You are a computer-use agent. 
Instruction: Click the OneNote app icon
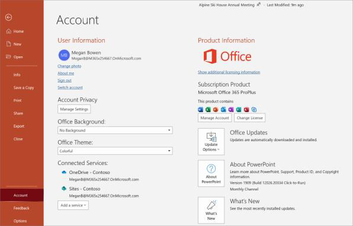(231, 110)
